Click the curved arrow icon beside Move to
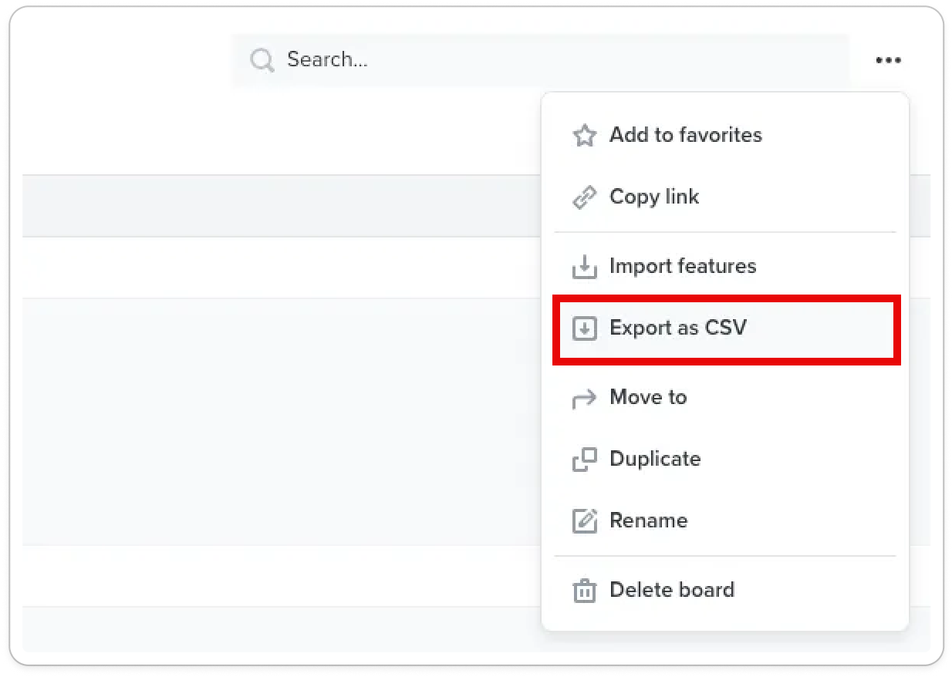The height and width of the screenshot is (677, 952). pyautogui.click(x=584, y=398)
